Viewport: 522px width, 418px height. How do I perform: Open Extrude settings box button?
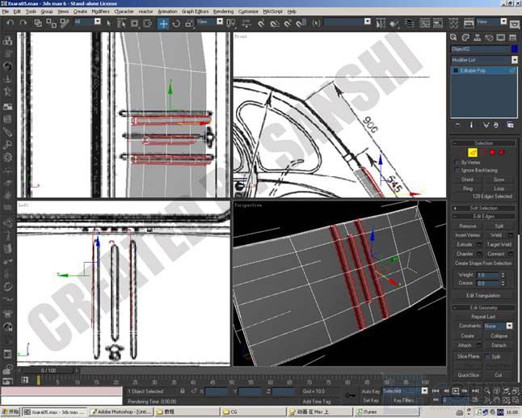pos(479,244)
